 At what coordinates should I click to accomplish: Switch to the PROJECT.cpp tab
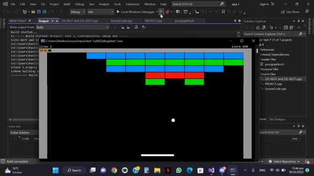point(153,21)
